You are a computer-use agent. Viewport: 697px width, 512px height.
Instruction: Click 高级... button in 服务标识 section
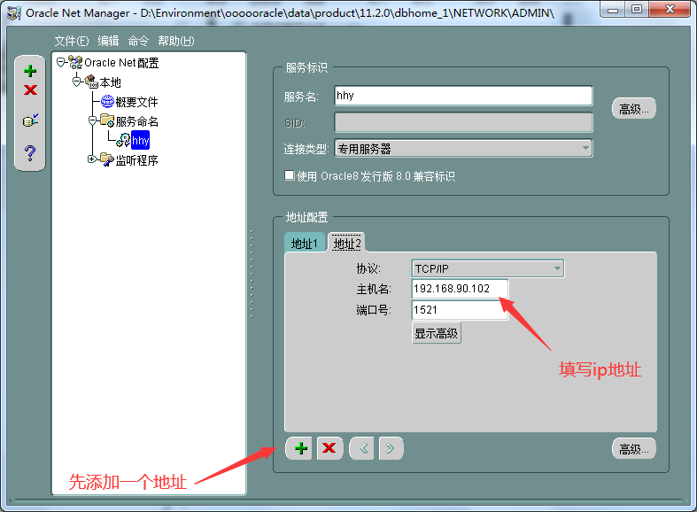634,109
